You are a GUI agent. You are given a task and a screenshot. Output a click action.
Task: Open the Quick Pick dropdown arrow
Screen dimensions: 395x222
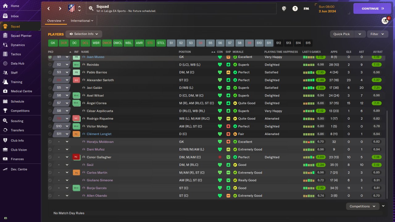pyautogui.click(x=360, y=34)
